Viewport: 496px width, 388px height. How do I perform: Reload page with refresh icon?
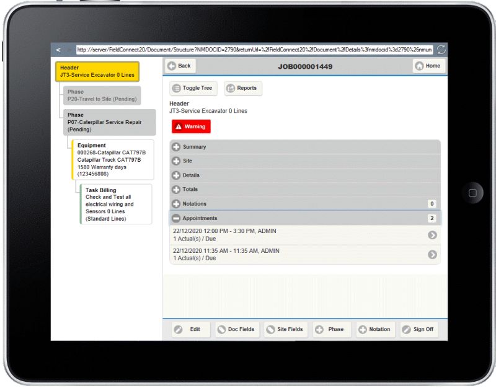(x=441, y=50)
